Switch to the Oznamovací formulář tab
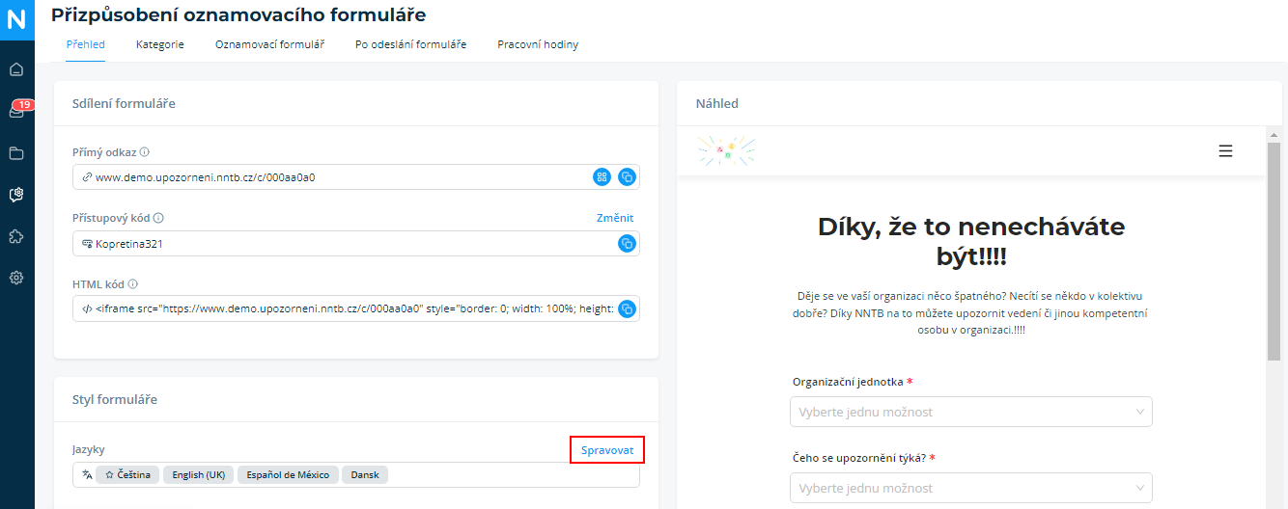 (x=269, y=44)
